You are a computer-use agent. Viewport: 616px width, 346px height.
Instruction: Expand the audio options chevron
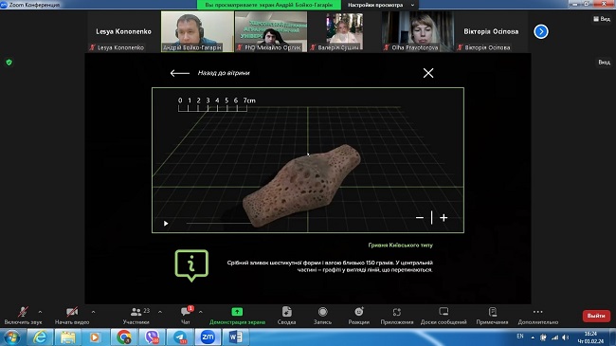40,312
